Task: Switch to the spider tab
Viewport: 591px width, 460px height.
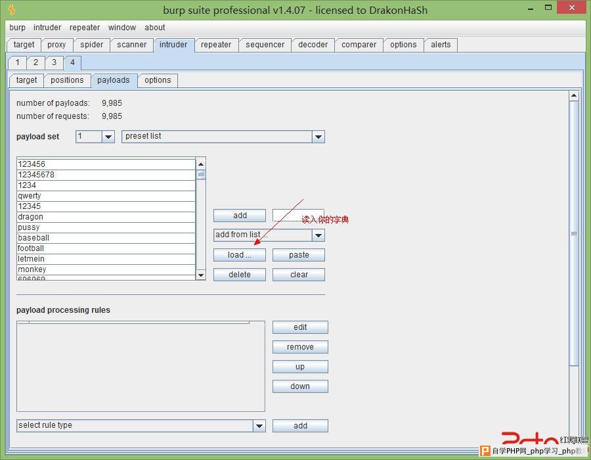Action: click(x=91, y=45)
